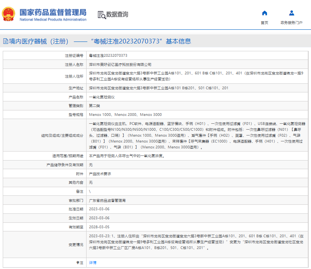Click the 产品名称 label cell
Screen dimensions: 311x269
coord(45,97)
